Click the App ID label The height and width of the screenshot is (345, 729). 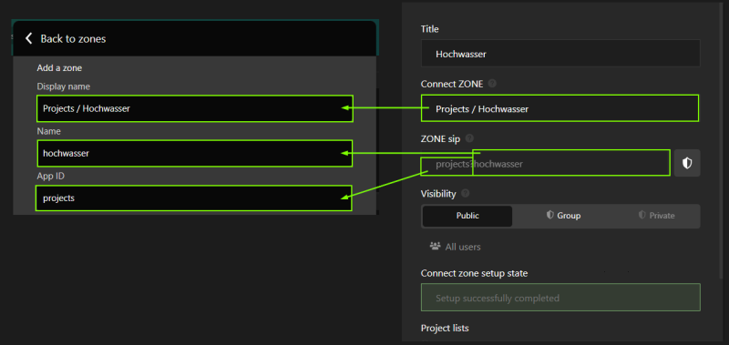point(51,176)
